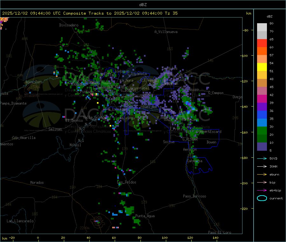The height and width of the screenshot is (242, 286).
Task: Click the C_Campos map label
Action: tap(216, 93)
